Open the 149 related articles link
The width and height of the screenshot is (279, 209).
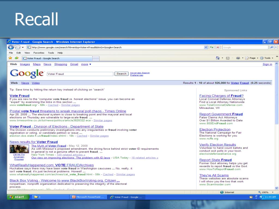[71, 155]
